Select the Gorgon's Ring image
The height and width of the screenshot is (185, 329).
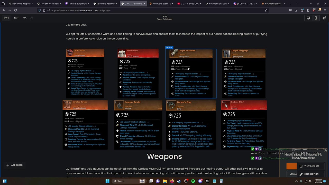pyautogui.click(x=191, y=125)
